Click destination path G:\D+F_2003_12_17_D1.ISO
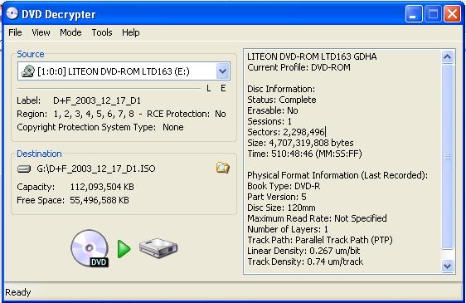 point(96,169)
